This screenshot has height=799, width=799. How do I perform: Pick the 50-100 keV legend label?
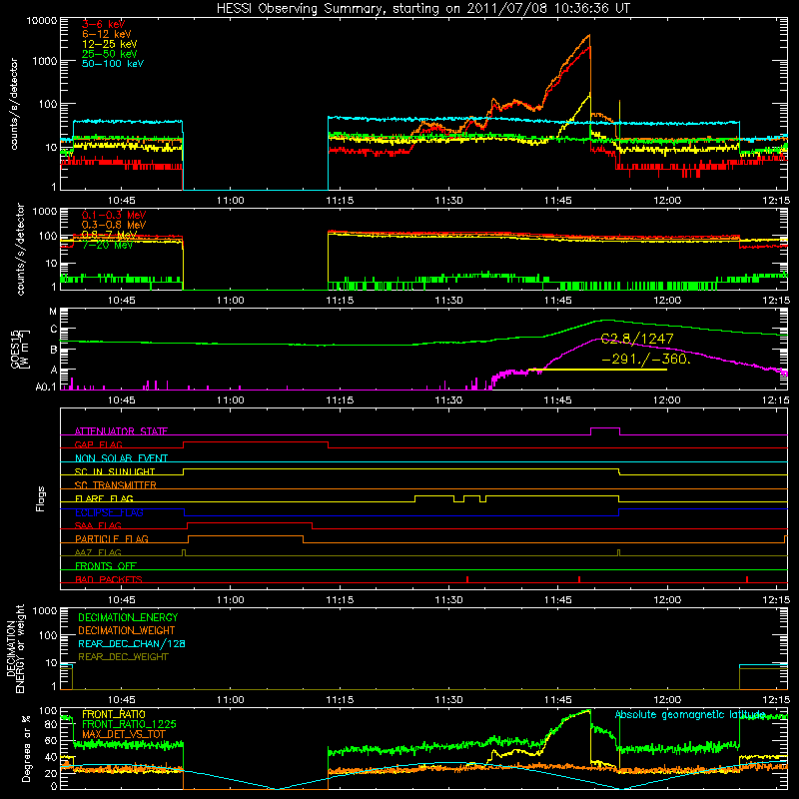pos(113,64)
